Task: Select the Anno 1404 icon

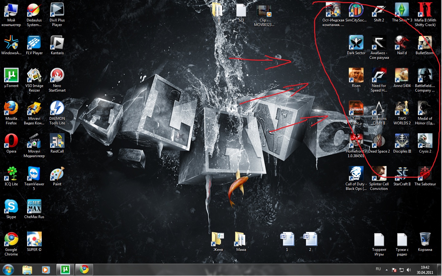Action: click(x=402, y=78)
